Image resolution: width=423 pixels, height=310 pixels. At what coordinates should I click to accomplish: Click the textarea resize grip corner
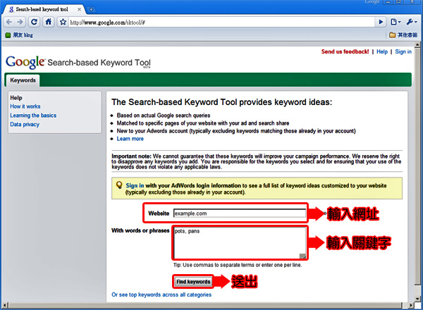[x=302, y=256]
